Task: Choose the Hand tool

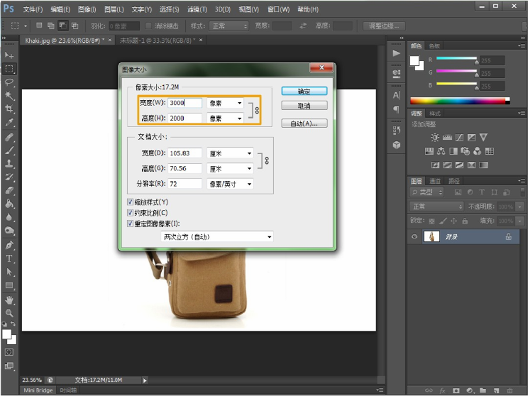Action: click(x=9, y=300)
